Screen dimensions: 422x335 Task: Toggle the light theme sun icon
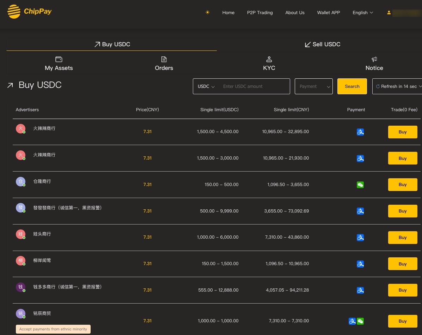pos(208,12)
